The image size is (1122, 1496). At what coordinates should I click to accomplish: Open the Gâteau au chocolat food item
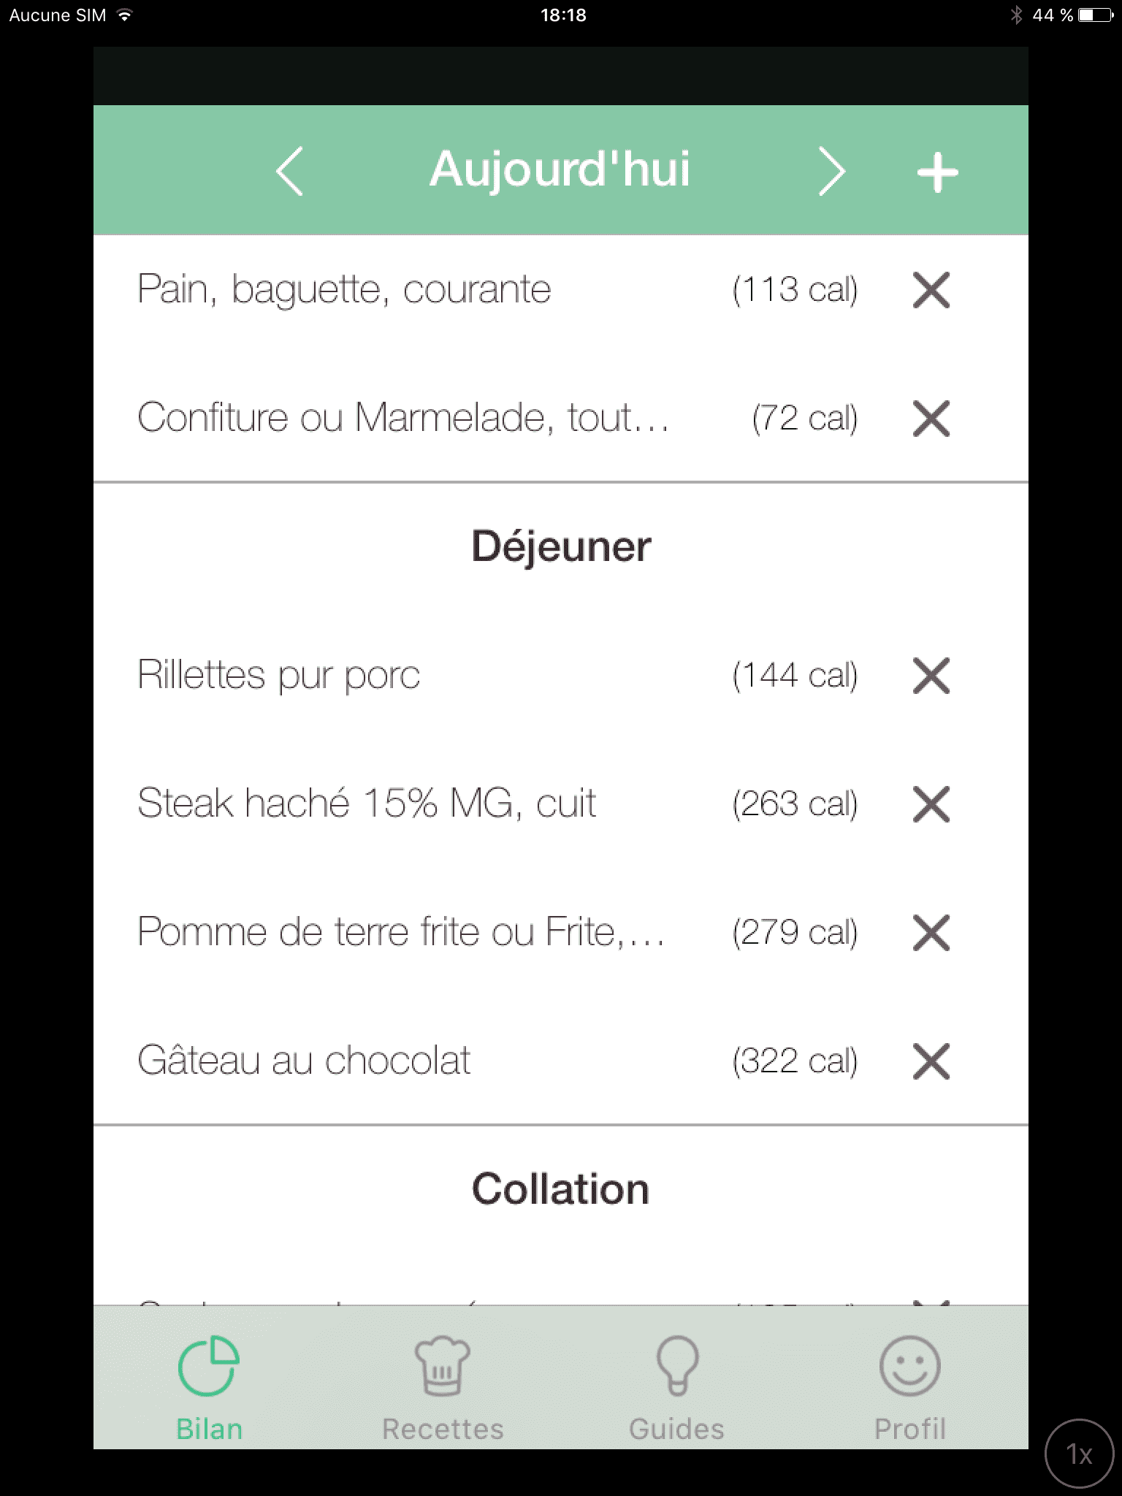click(x=304, y=1060)
